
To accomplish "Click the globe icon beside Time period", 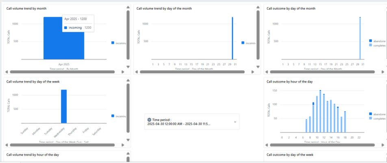I will pos(149,120).
